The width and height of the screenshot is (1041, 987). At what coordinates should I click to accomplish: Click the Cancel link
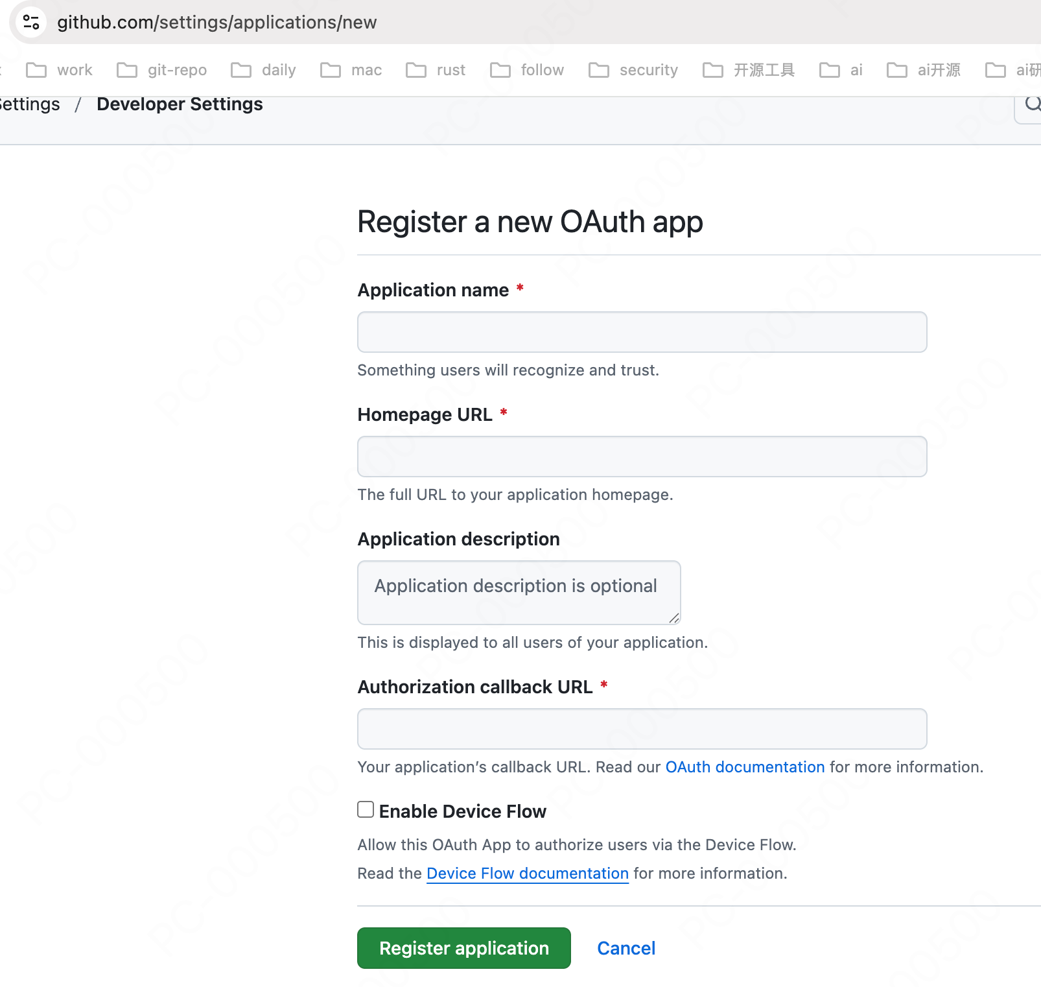[626, 948]
